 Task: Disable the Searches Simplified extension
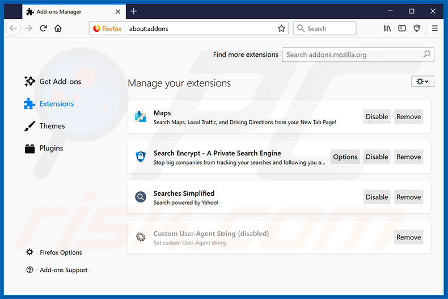(377, 197)
